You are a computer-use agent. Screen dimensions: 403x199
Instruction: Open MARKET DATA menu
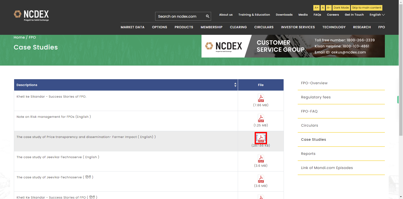[x=132, y=27]
